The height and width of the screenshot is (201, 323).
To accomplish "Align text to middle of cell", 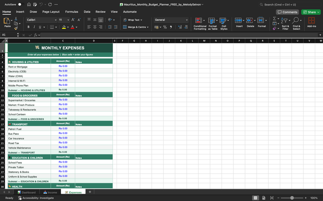I will point(95,20).
